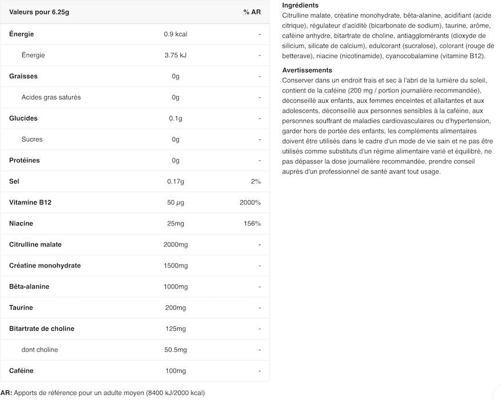Screen dimensions: 501x400
Task: Select the 'Protéines' row label
Action: (x=25, y=161)
